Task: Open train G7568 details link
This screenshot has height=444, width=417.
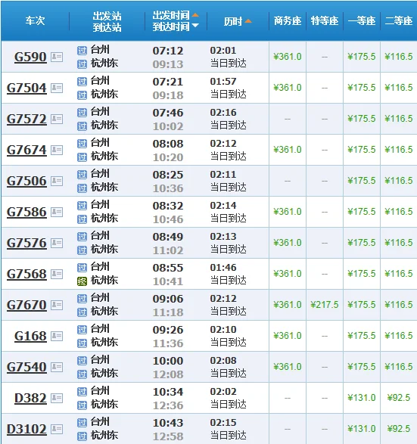Action: (26, 274)
